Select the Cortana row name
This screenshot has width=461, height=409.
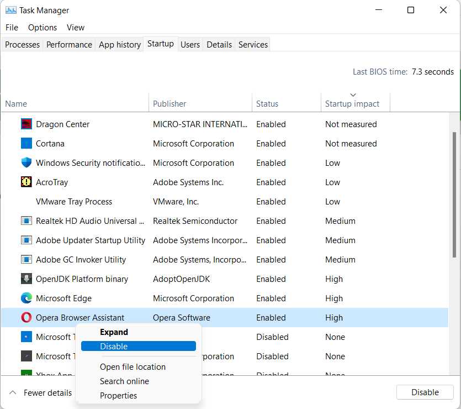coord(50,144)
